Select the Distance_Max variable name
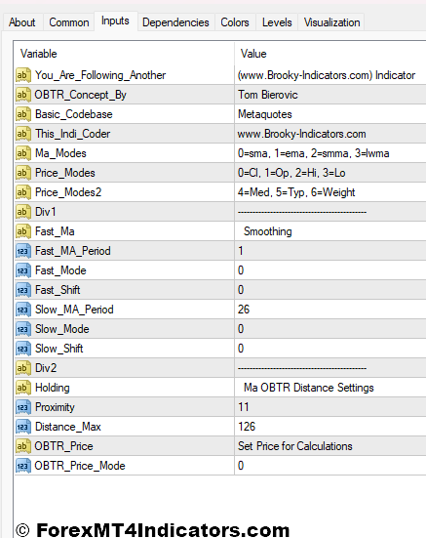This screenshot has width=426, height=538. tap(68, 427)
